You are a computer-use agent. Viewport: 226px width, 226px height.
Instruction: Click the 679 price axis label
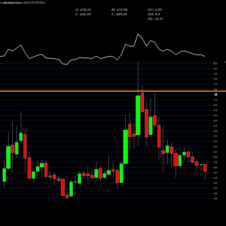(x=216, y=110)
